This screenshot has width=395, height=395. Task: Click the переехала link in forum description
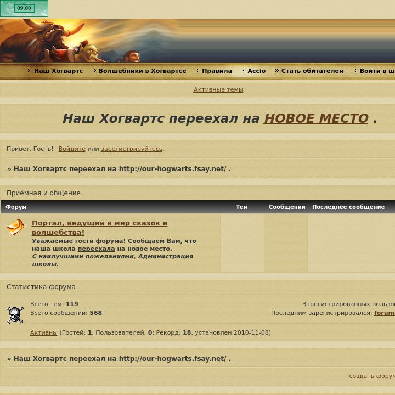click(x=96, y=249)
